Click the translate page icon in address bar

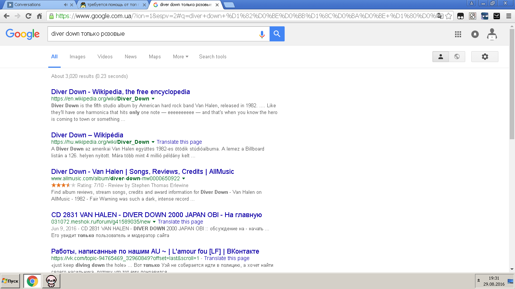point(440,16)
